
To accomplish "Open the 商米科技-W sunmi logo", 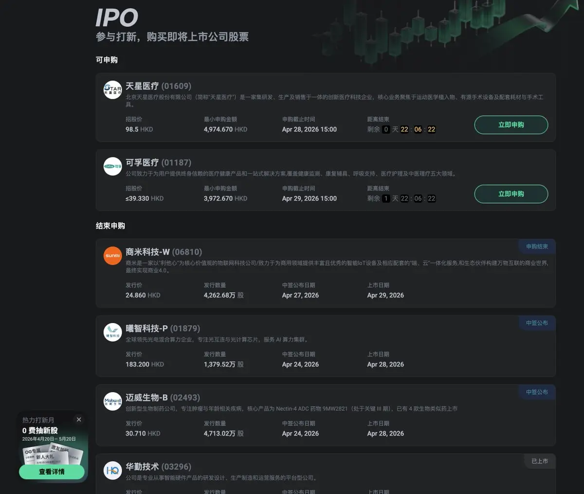I will pyautogui.click(x=112, y=256).
